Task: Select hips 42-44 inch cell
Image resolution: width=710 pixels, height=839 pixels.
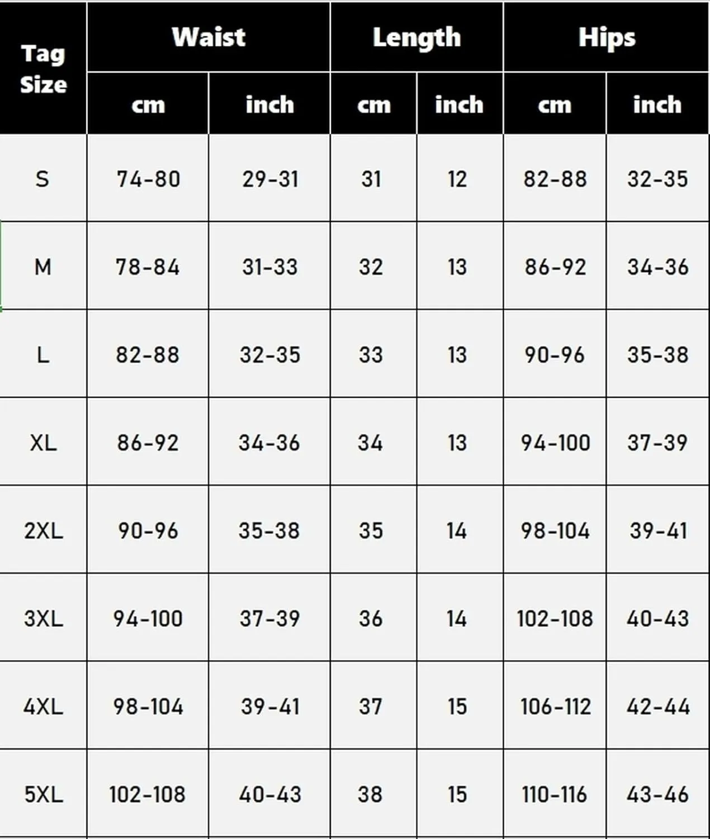Action: pos(658,705)
